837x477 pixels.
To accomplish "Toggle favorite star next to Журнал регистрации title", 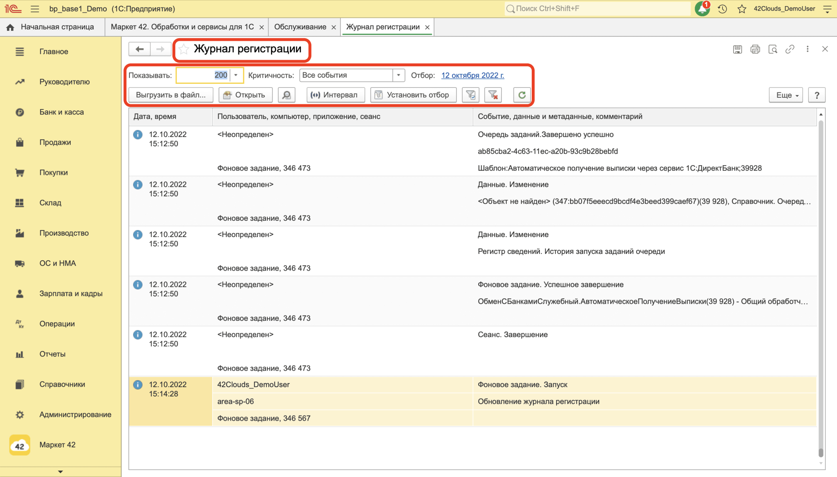I will click(x=184, y=49).
